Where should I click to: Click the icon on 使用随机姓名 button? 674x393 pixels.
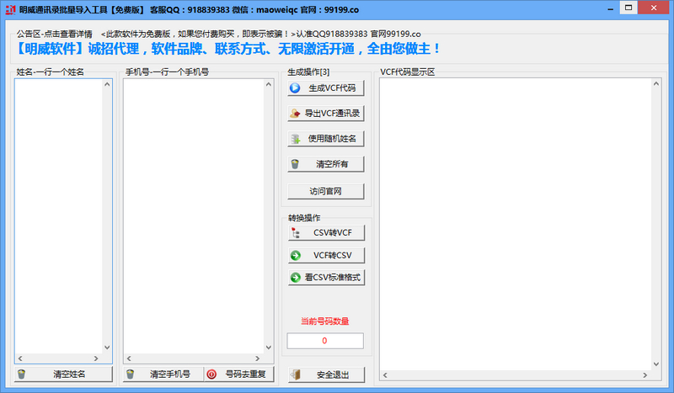tap(296, 139)
